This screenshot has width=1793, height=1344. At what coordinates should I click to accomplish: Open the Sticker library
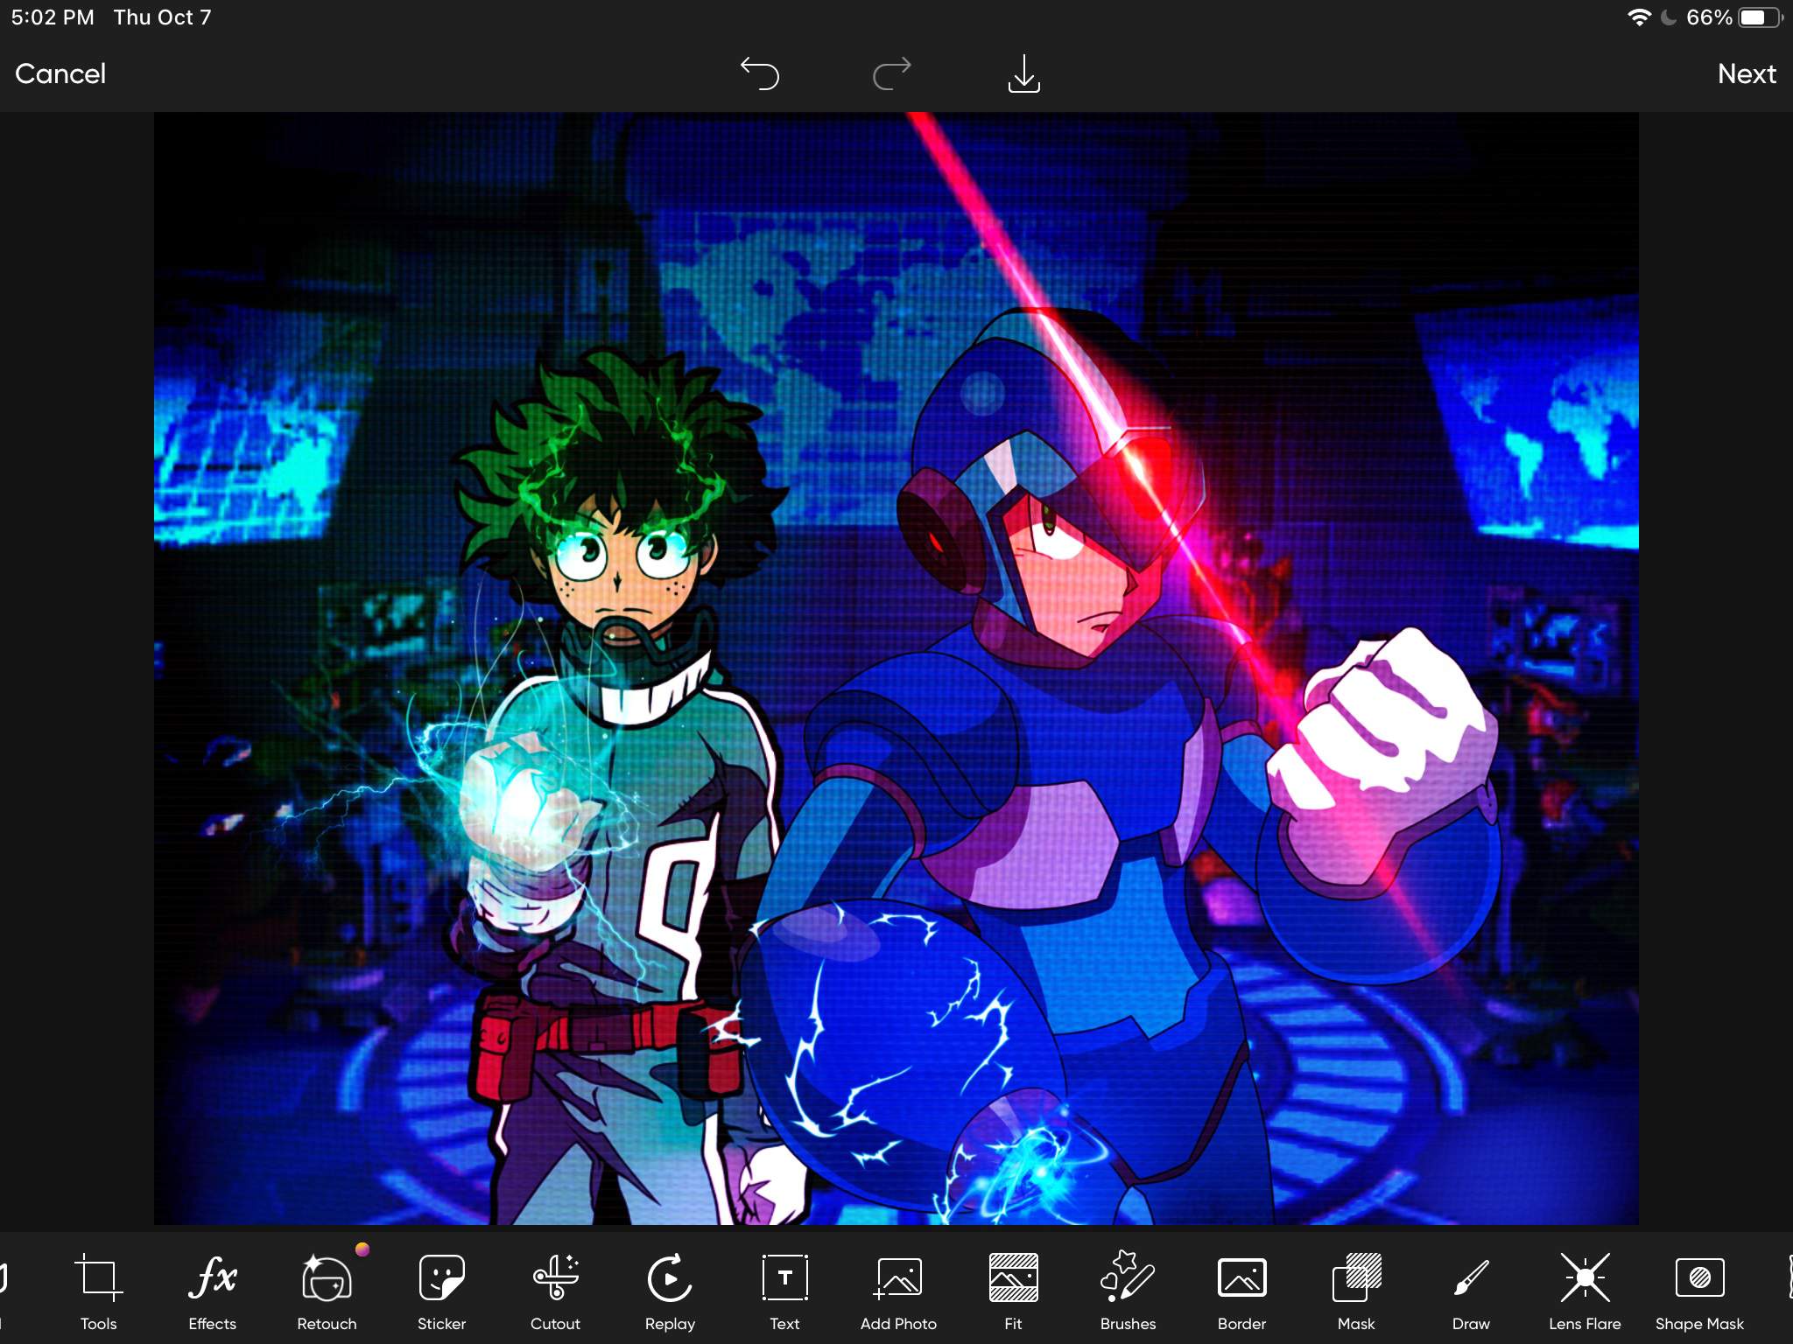pos(441,1291)
